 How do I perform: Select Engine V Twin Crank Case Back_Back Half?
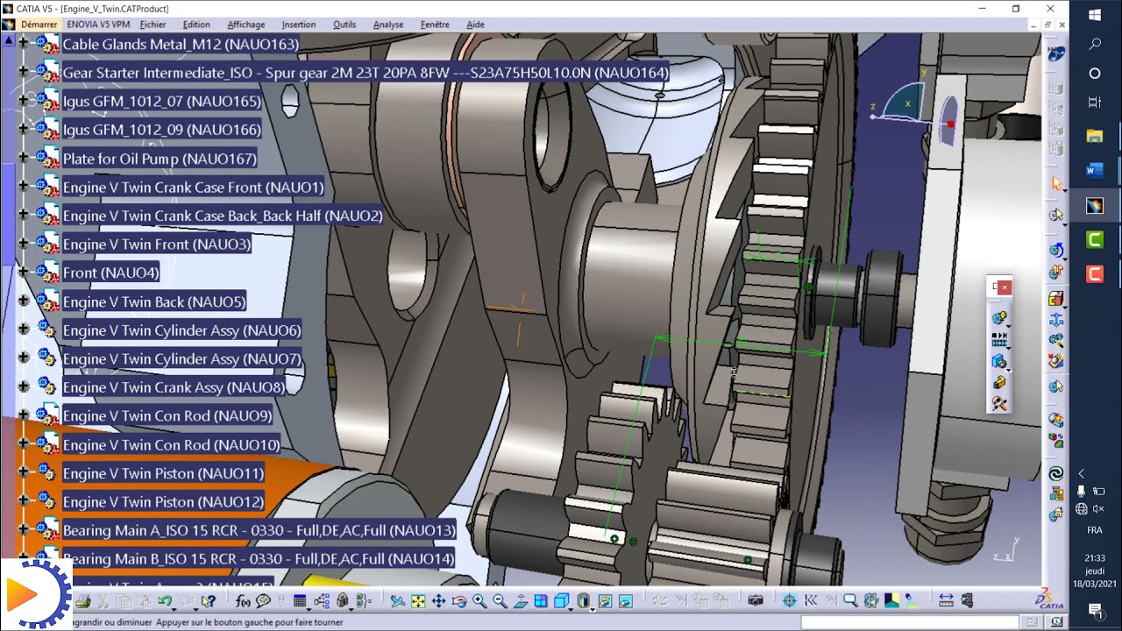(x=223, y=216)
